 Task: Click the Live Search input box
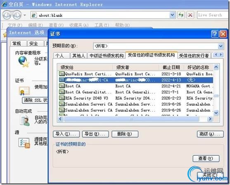click(x=213, y=15)
